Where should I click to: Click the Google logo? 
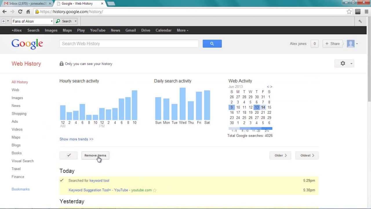tap(27, 44)
